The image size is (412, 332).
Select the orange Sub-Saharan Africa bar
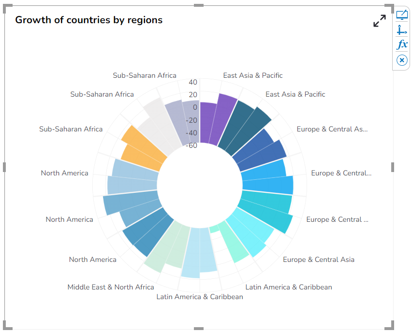pyautogui.click(x=142, y=149)
